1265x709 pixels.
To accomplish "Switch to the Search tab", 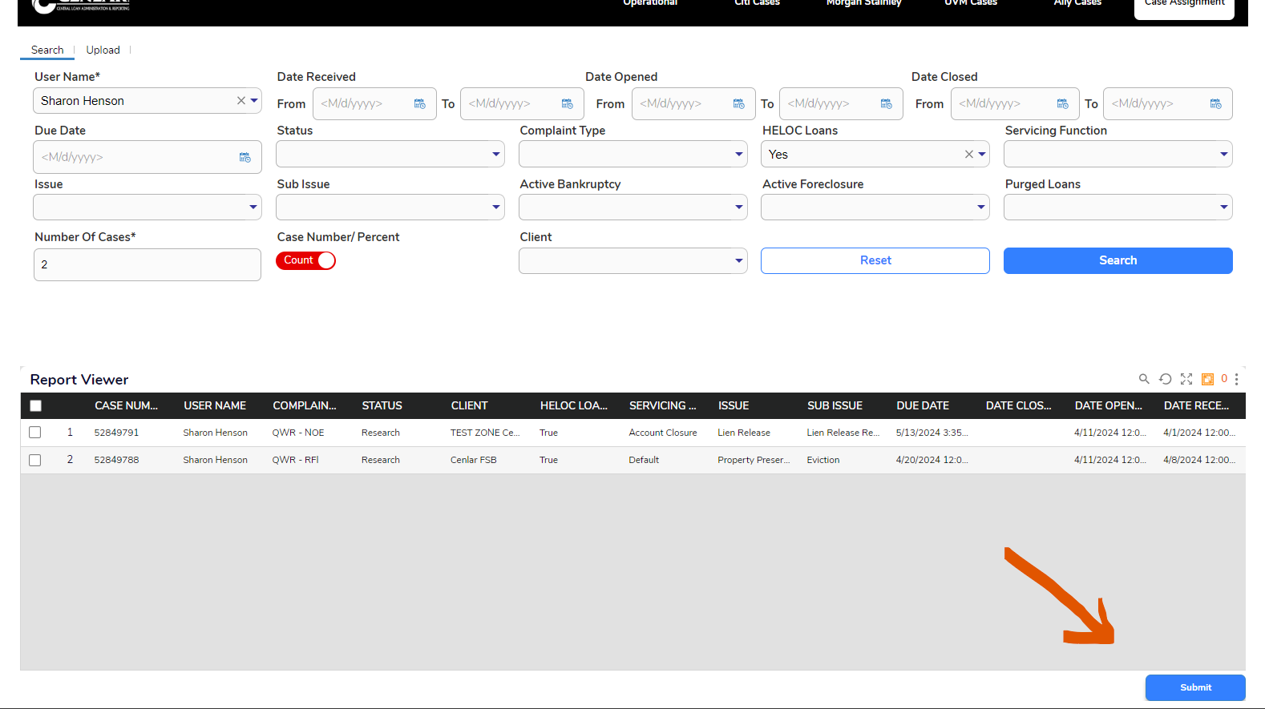I will [47, 50].
